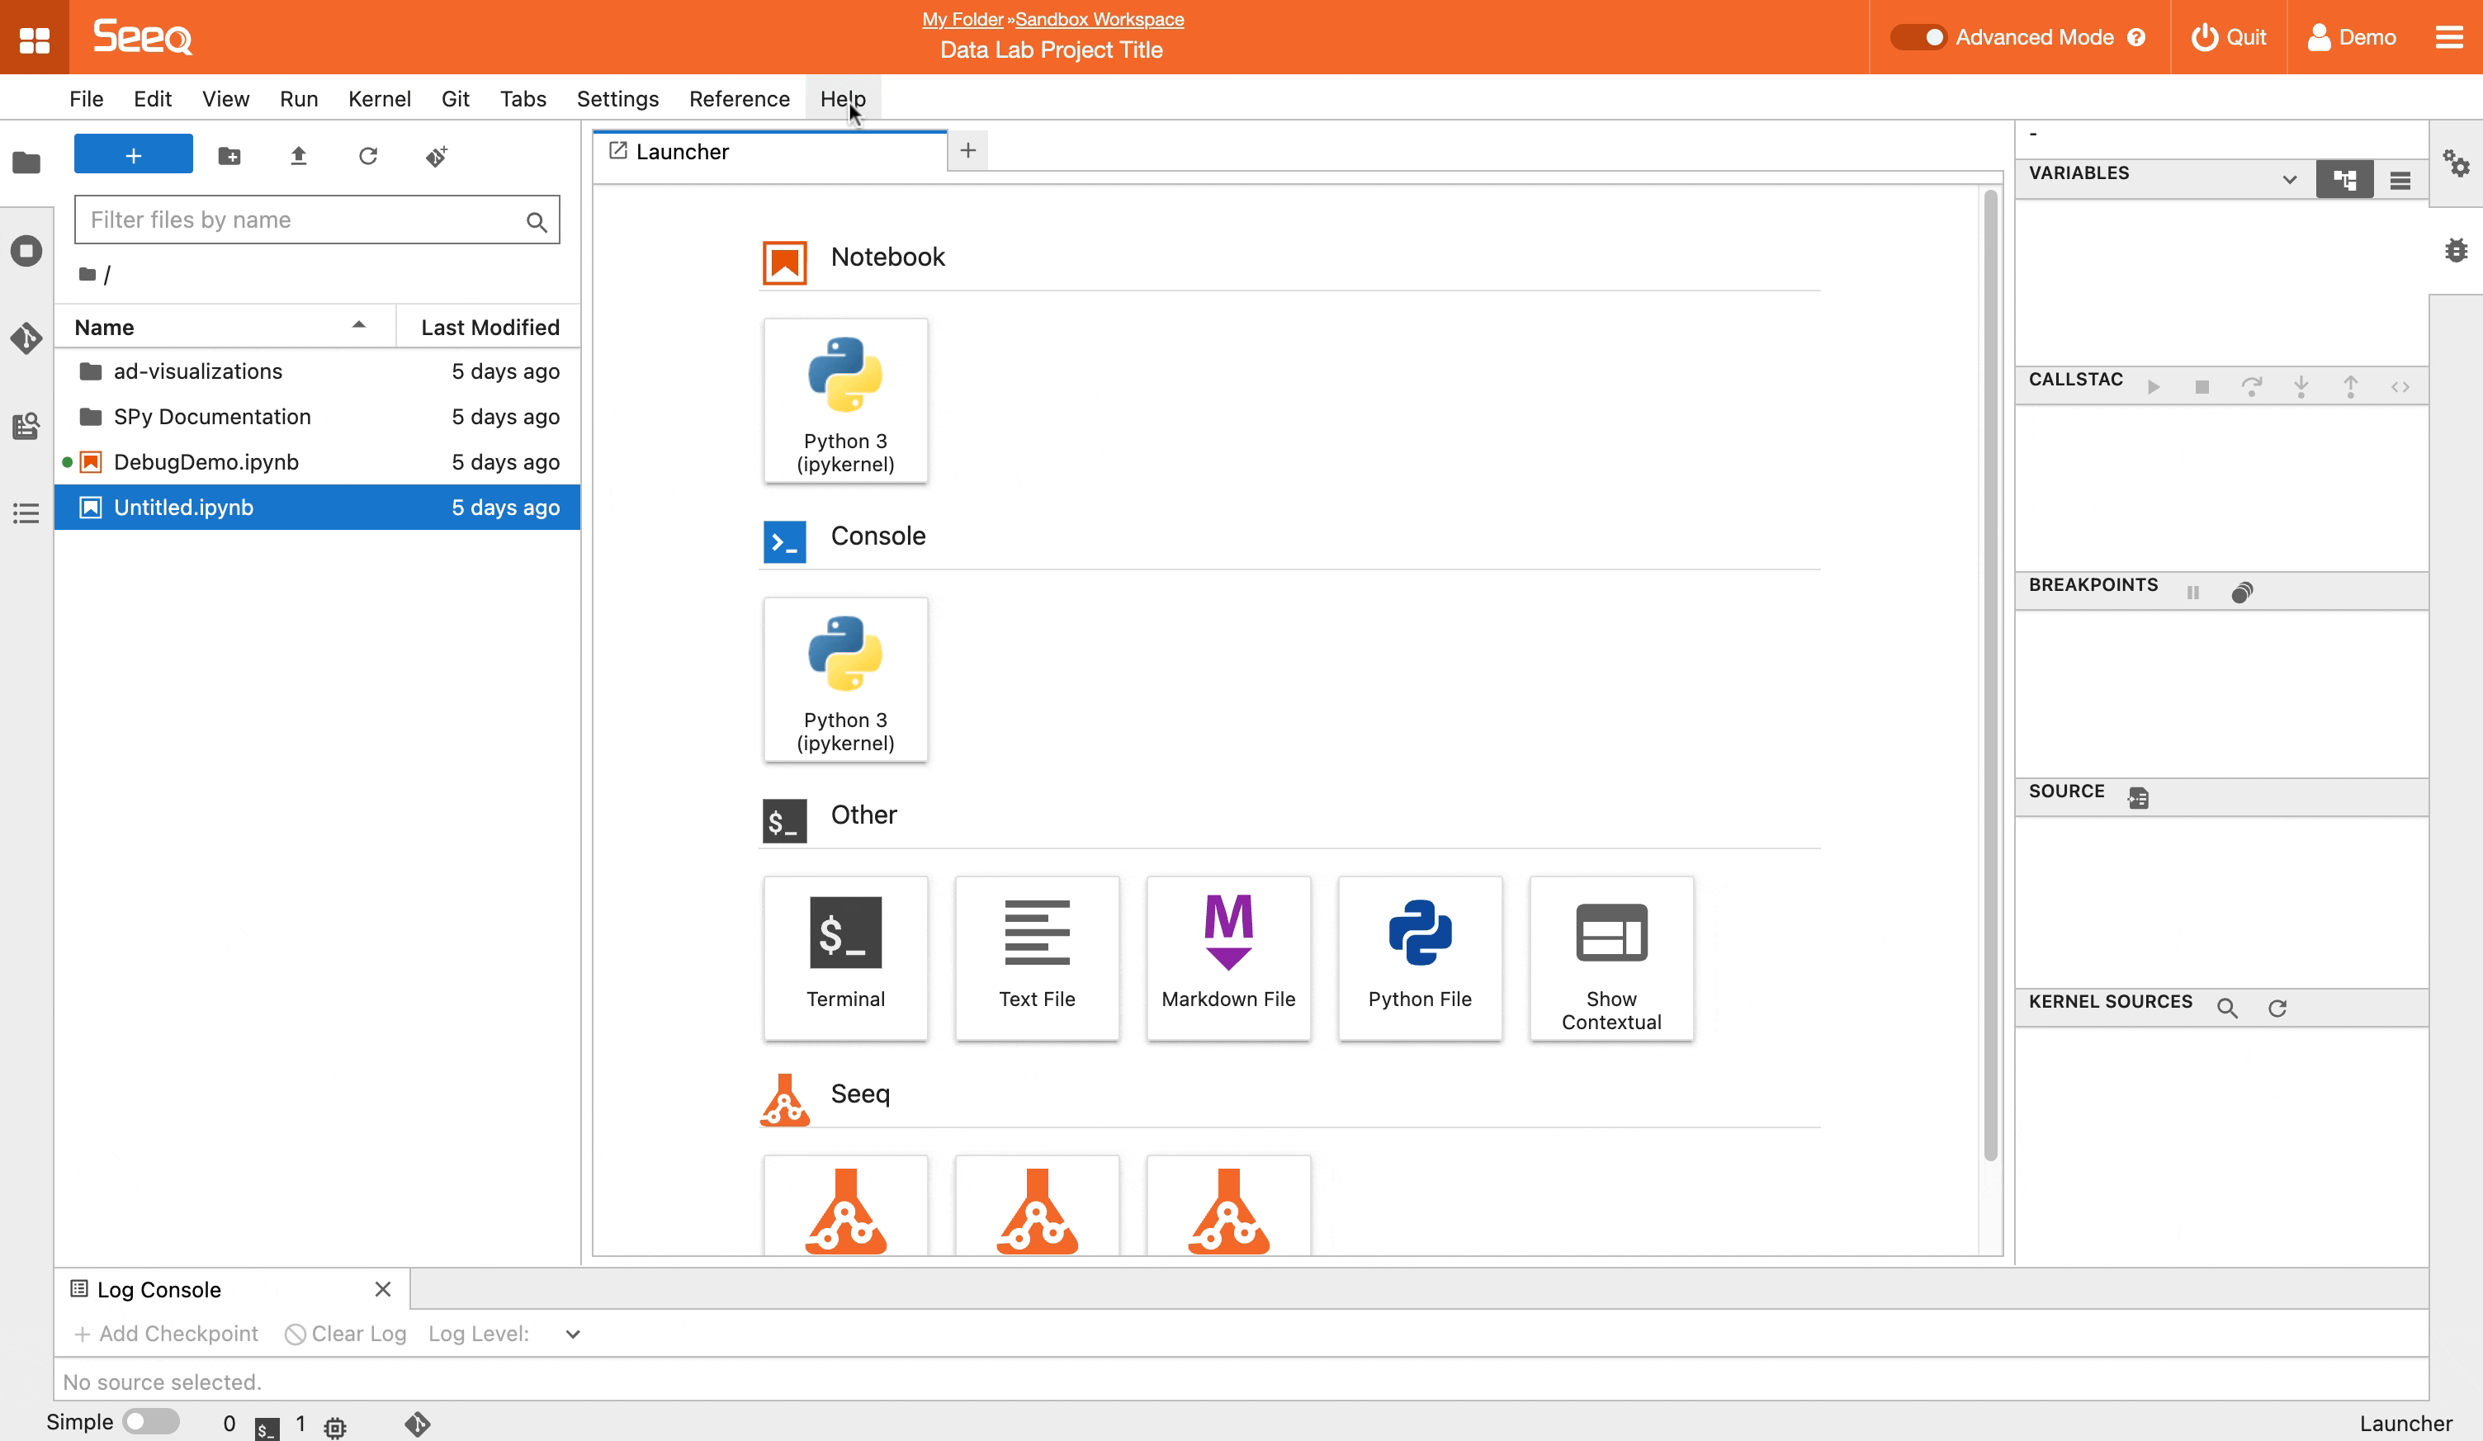2483x1441 pixels.
Task: Click the new folder icon
Action: [229, 156]
